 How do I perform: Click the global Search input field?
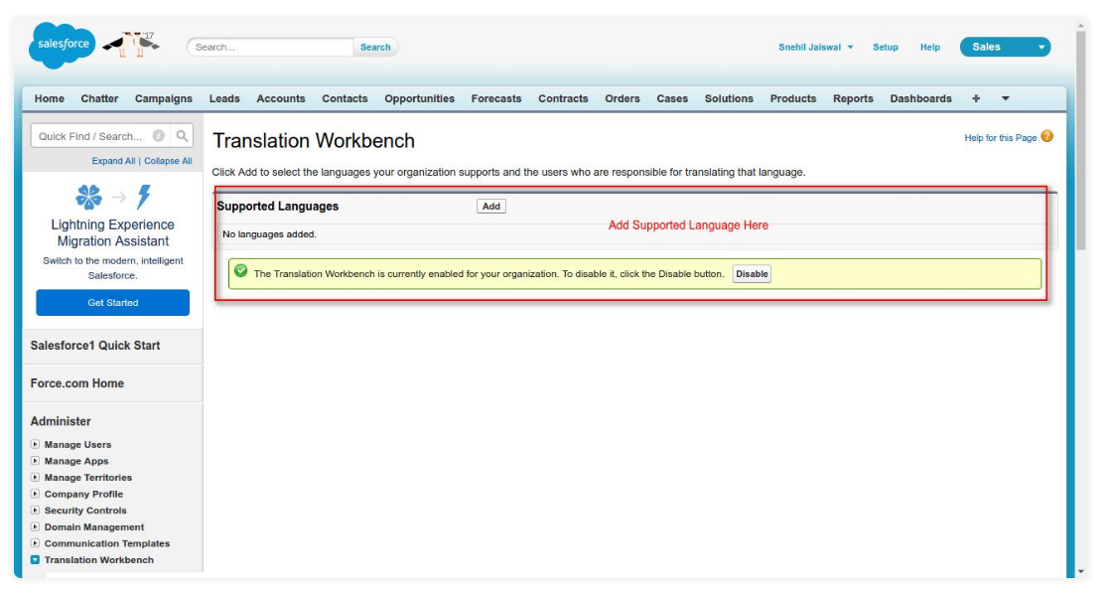(271, 47)
